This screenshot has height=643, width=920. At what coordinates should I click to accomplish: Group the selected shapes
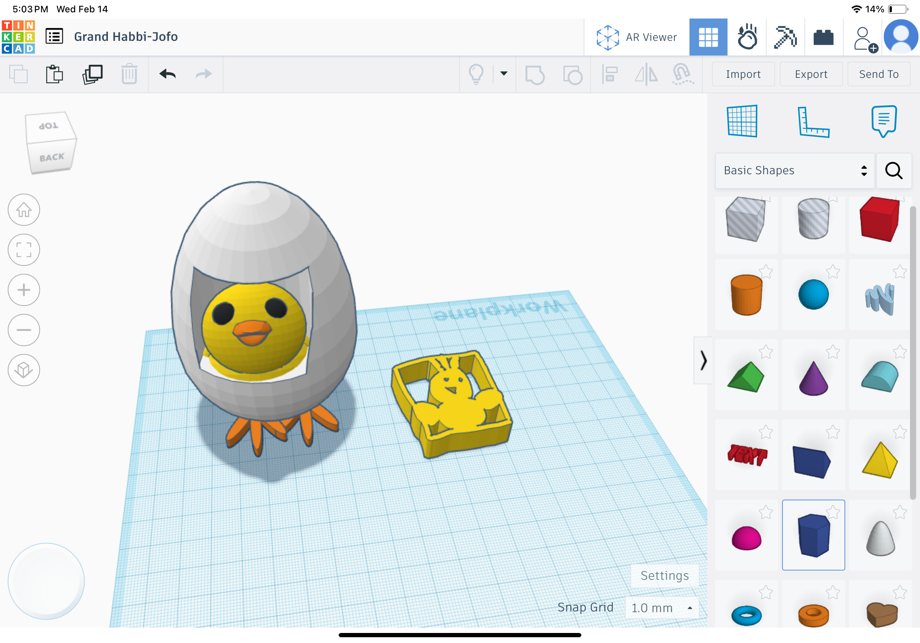pos(535,74)
